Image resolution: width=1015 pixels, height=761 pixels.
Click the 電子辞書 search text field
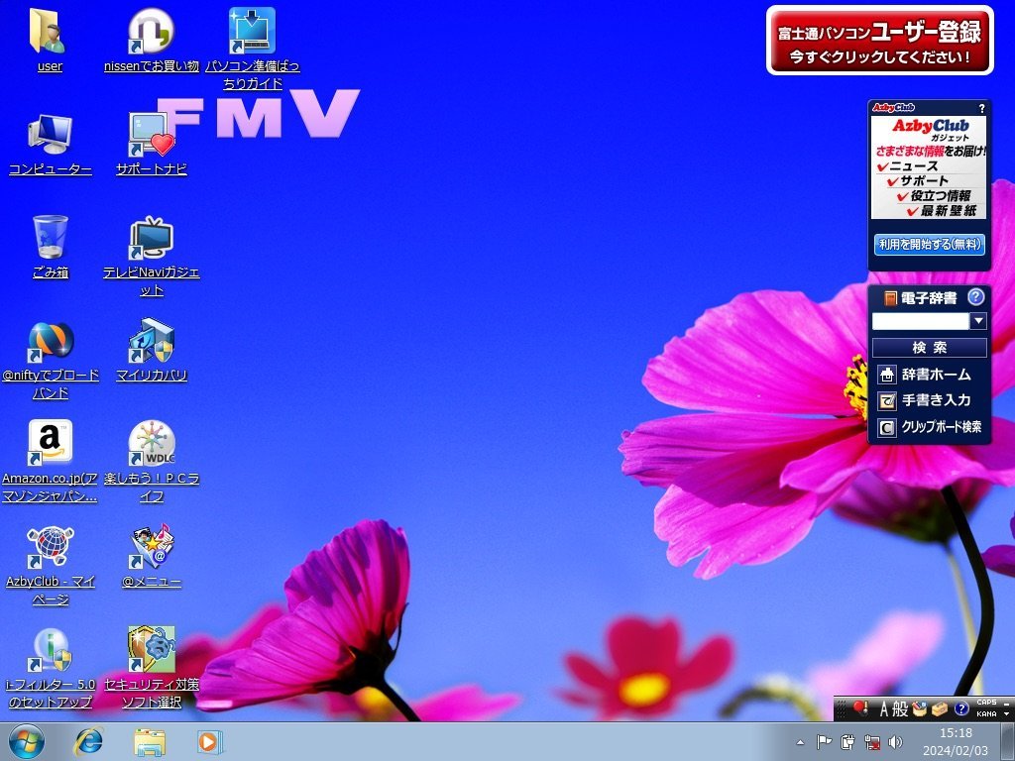pos(920,321)
